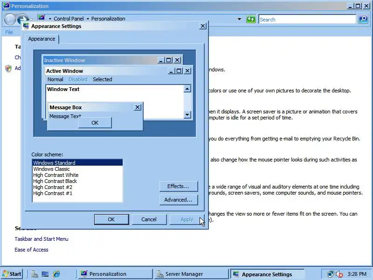
Task: Open the Start menu
Action: click(x=12, y=274)
